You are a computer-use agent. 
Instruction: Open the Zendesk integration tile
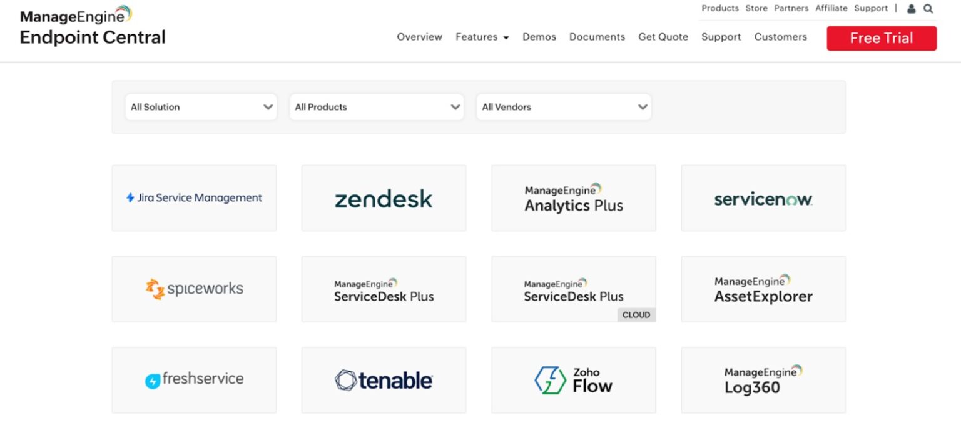tap(384, 197)
